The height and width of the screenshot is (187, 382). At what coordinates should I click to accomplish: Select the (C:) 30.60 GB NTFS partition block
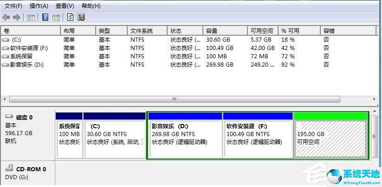114,135
